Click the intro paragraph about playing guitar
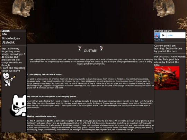187x140 pixels. pyautogui.click(x=91, y=62)
